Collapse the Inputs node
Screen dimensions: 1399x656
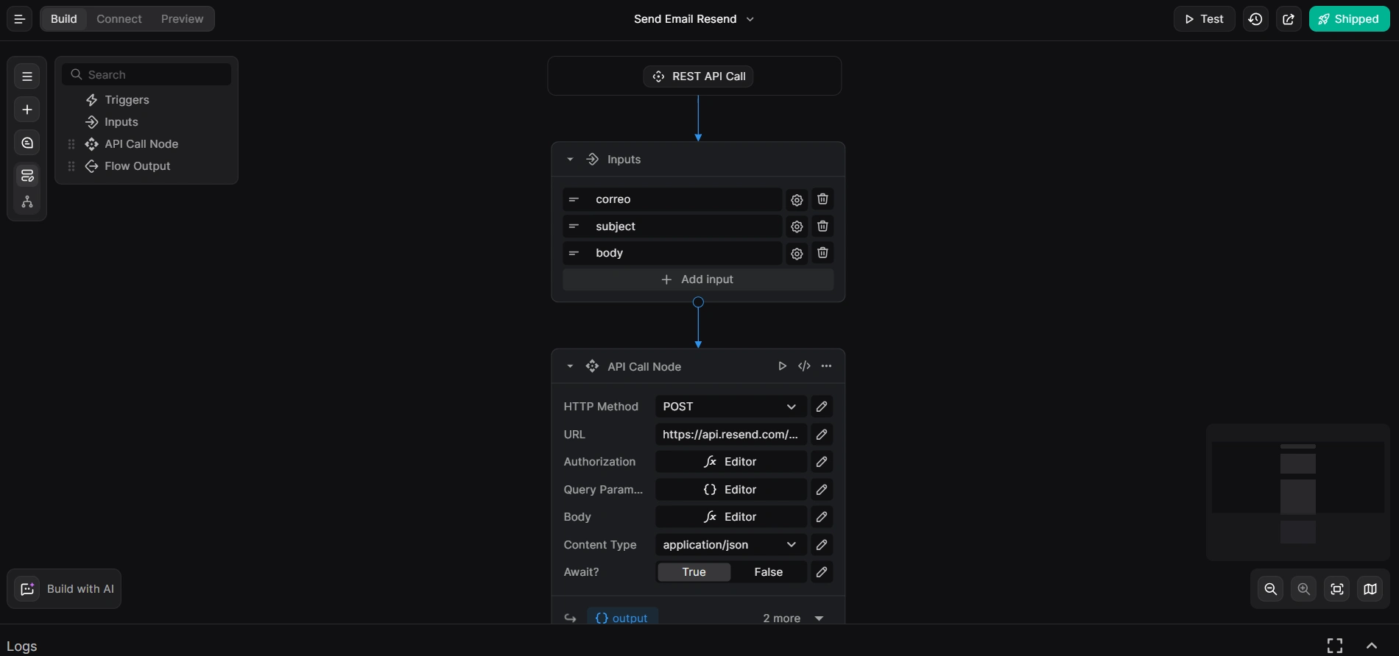(x=570, y=160)
